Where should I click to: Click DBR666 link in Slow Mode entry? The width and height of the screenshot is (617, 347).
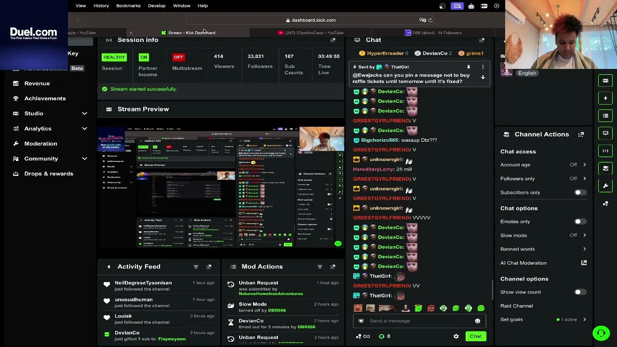[277, 310]
